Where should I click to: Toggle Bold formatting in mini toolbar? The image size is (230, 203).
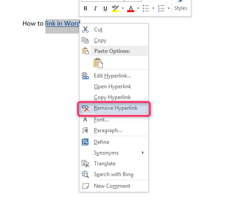(85, 9)
